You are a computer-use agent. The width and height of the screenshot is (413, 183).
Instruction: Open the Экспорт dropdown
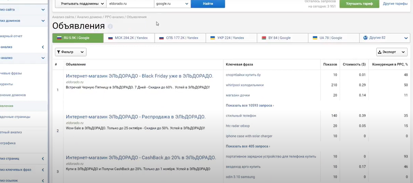coord(392,52)
